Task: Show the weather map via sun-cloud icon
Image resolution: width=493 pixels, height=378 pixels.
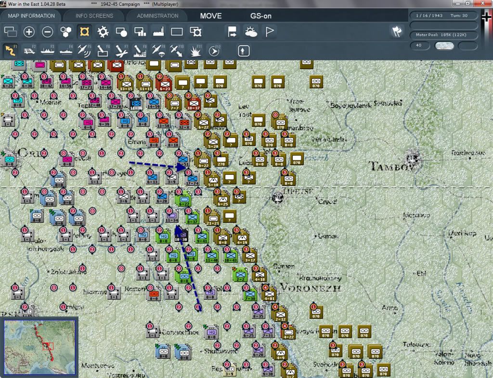Action: pyautogui.click(x=251, y=32)
